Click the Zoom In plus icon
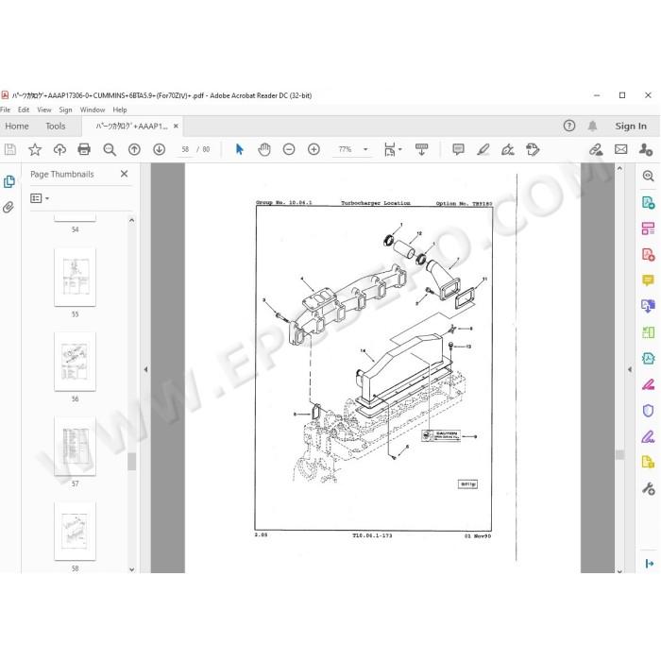Image resolution: width=661 pixels, height=661 pixels. pyautogui.click(x=314, y=149)
